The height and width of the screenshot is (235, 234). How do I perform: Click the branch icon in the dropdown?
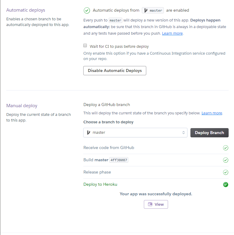(89, 133)
